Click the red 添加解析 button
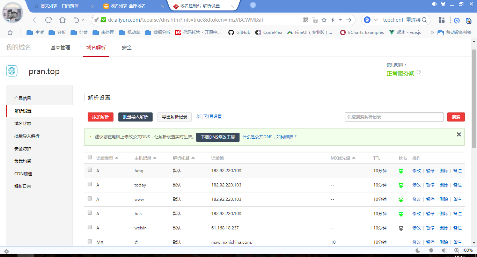Screen dimensions: 477x257 point(101,117)
